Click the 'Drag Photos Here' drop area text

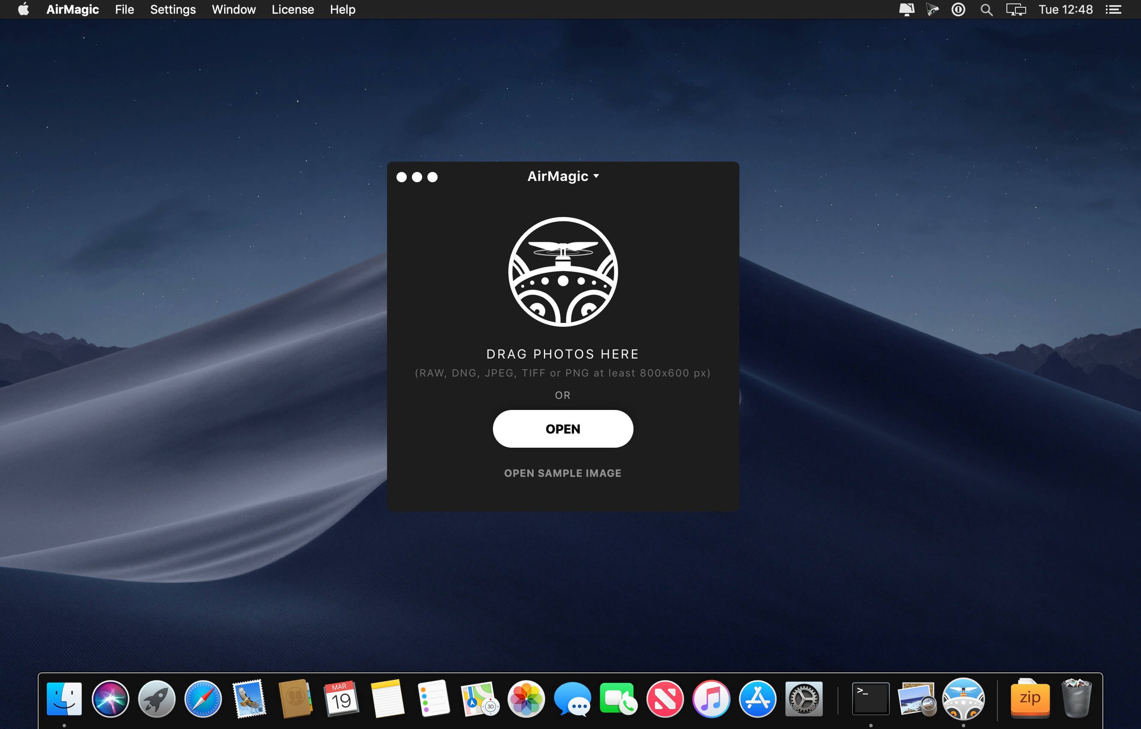click(562, 354)
